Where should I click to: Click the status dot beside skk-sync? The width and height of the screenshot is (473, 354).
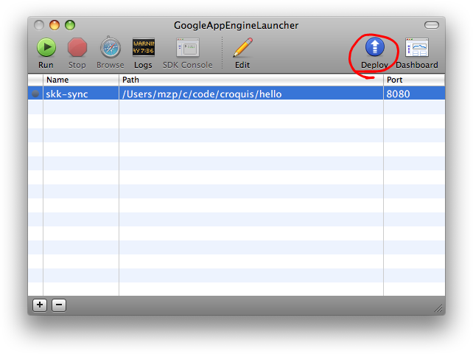35,94
